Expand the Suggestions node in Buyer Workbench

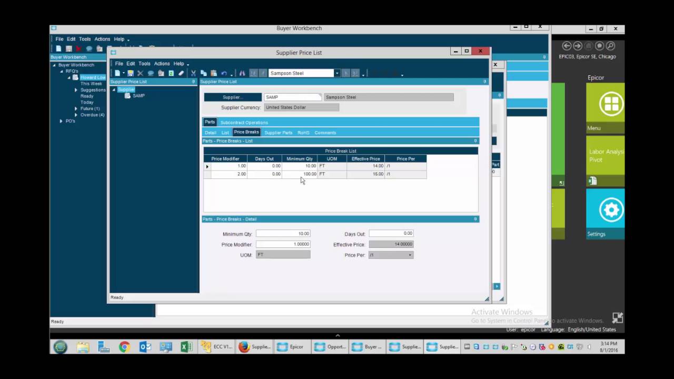tap(76, 91)
